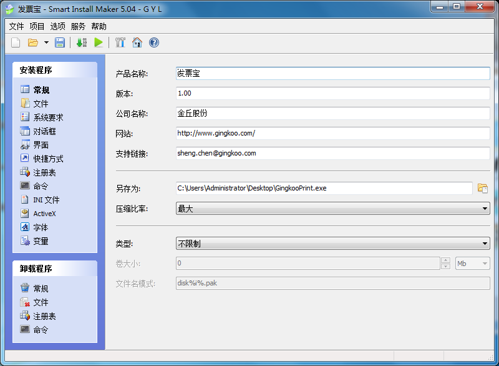
Task: Open the 文件 menu
Action: [x=17, y=26]
